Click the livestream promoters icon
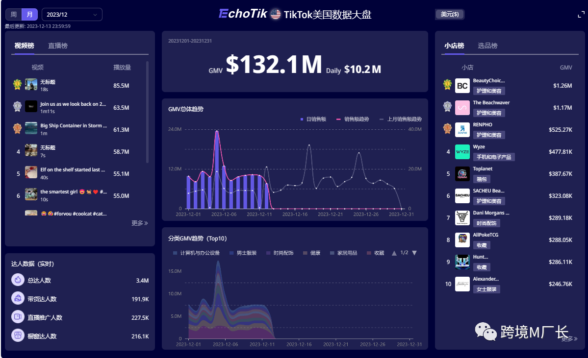Screen dimensions: 588x358 click(18, 317)
